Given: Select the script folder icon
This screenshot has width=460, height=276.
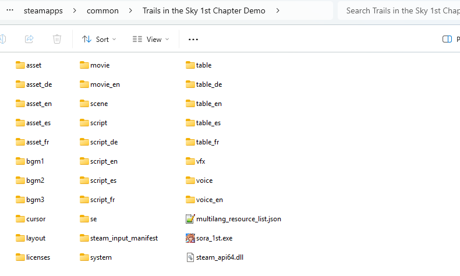Looking at the screenshot, I should coord(84,123).
